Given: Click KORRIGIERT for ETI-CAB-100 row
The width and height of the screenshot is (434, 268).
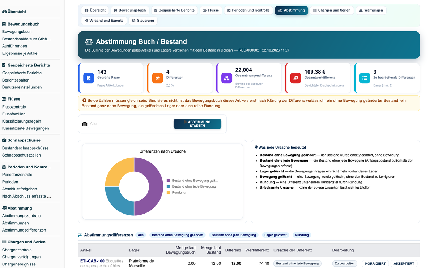Looking at the screenshot, I should [x=375, y=264].
